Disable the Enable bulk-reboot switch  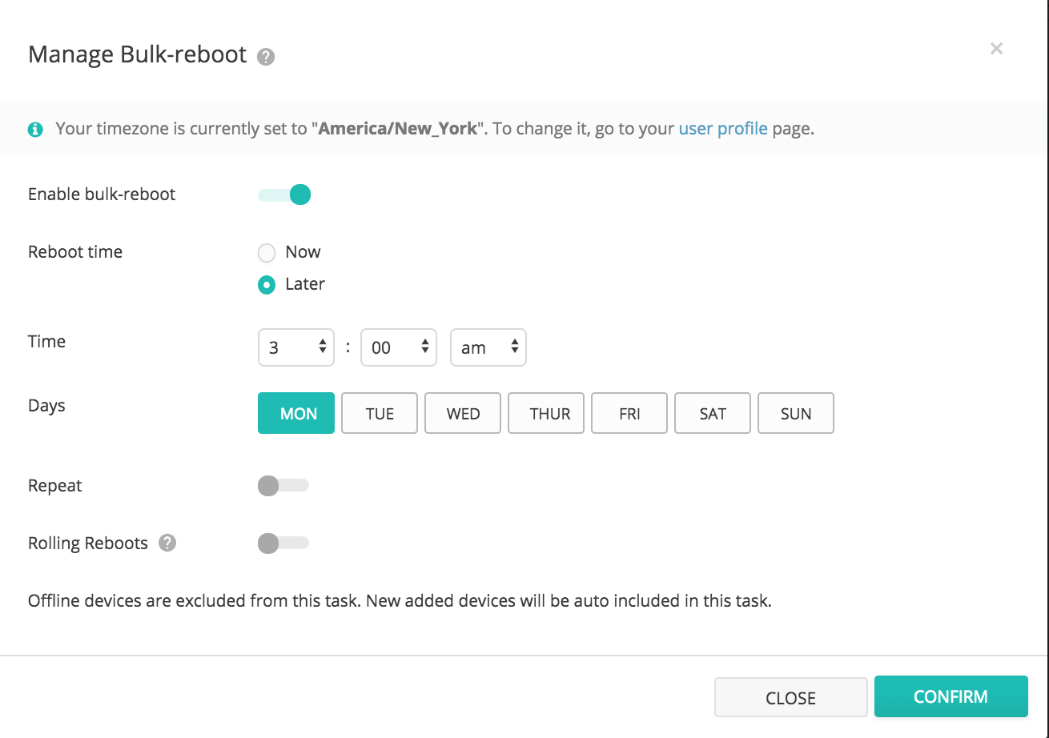click(284, 195)
